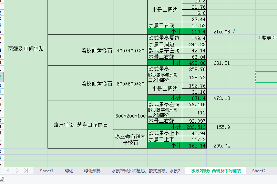
Task: Switch to the Sheet2 tab
Action: (x=259, y=171)
